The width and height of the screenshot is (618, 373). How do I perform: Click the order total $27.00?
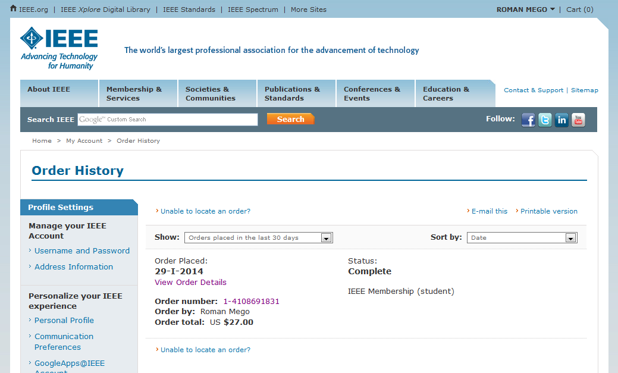[x=239, y=322]
